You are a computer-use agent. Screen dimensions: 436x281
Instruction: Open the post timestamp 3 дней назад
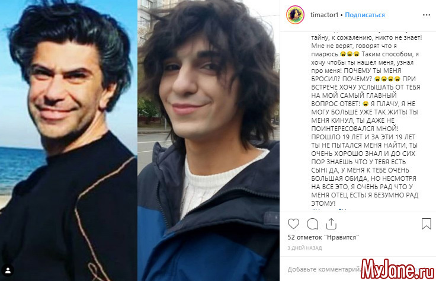pyautogui.click(x=304, y=248)
